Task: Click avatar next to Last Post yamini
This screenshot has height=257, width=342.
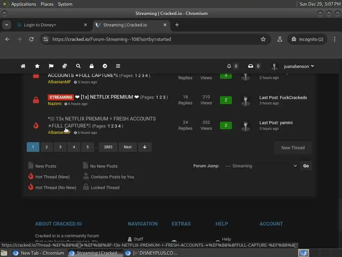Action: point(245,126)
